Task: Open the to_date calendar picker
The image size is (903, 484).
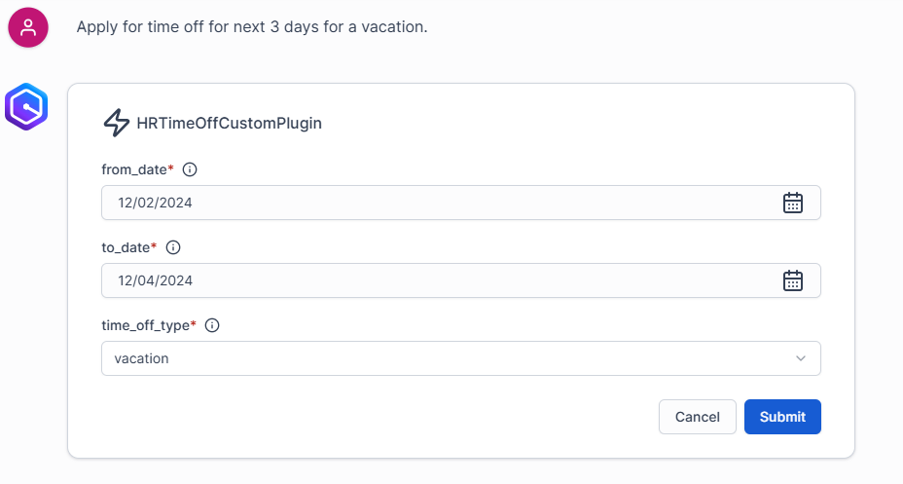Action: (793, 280)
